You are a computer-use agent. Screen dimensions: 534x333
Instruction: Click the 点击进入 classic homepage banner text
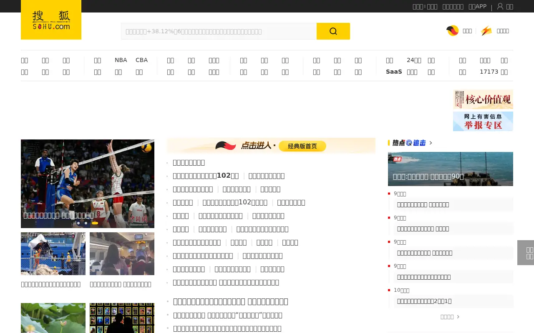(257, 146)
